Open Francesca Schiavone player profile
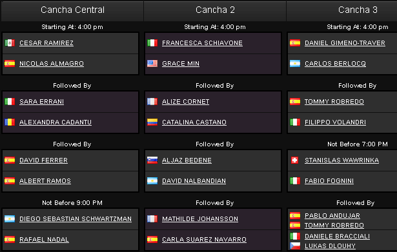 (x=202, y=43)
